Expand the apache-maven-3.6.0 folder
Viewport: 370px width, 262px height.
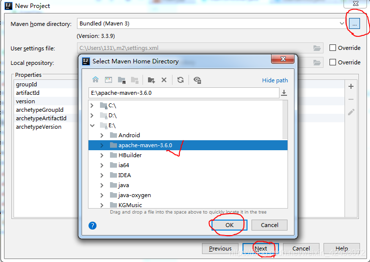coord(101,145)
